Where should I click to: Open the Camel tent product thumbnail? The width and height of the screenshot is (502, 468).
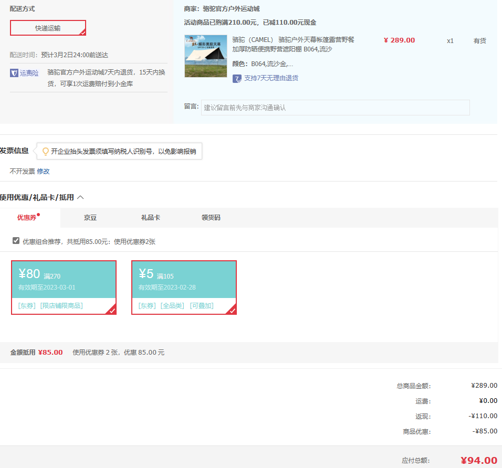pos(206,56)
